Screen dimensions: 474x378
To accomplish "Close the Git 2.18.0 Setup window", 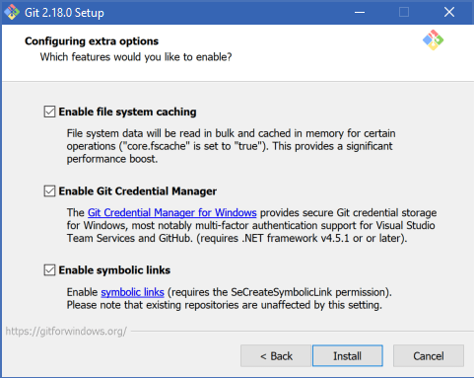I will point(449,13).
